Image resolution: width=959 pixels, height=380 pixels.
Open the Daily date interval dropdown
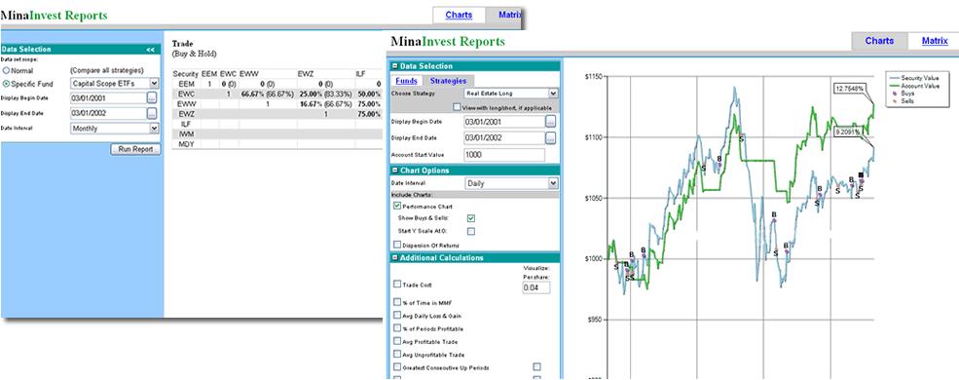tap(554, 183)
